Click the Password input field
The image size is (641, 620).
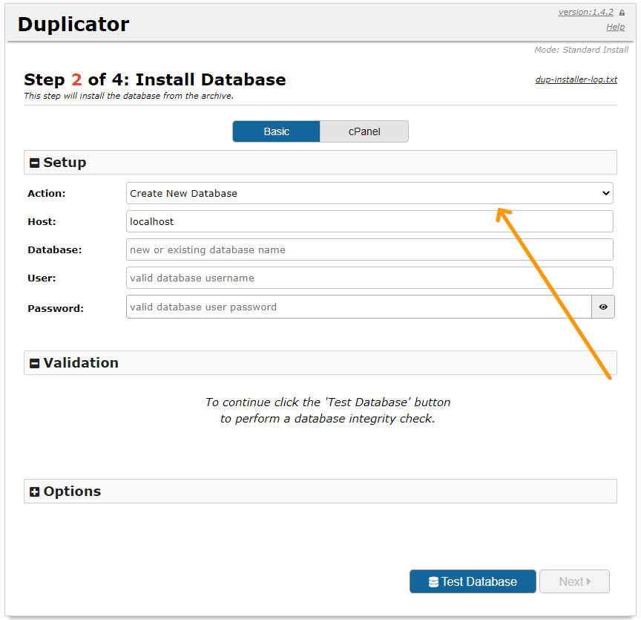pos(358,307)
